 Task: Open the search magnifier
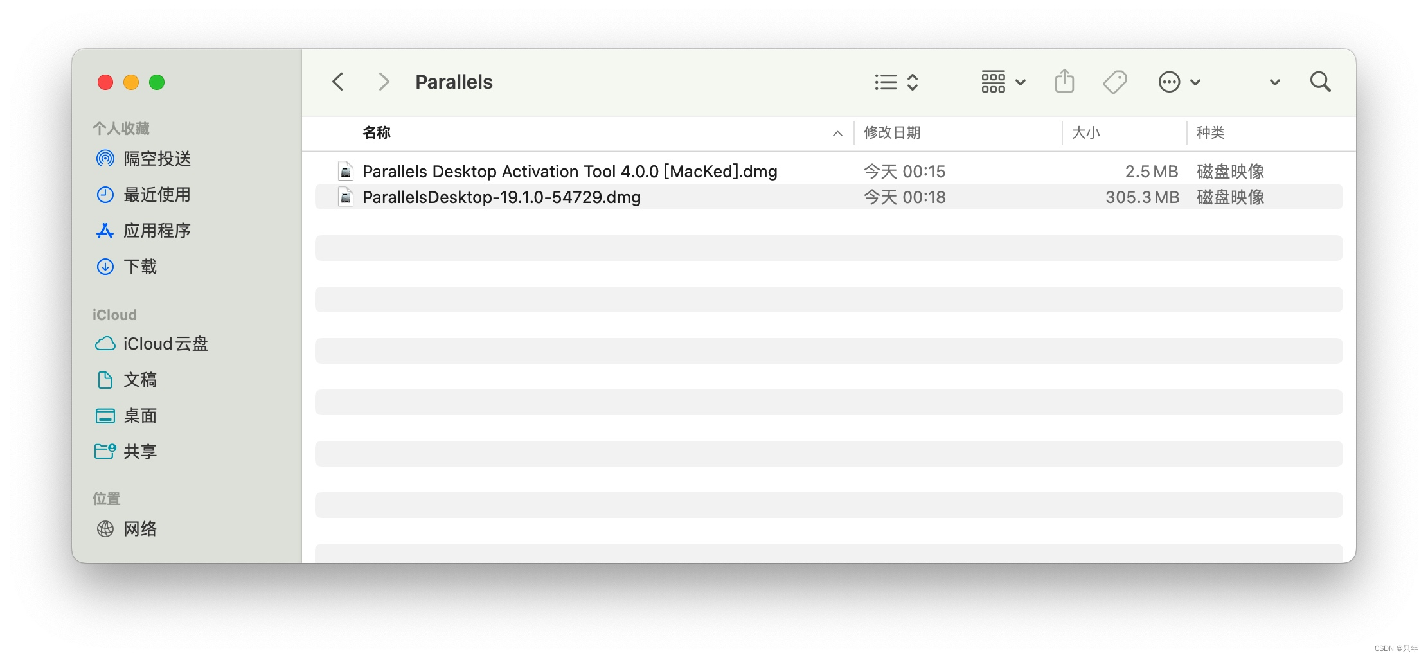(x=1321, y=82)
